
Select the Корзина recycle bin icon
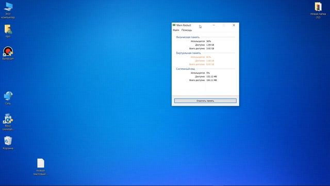pos(8,143)
